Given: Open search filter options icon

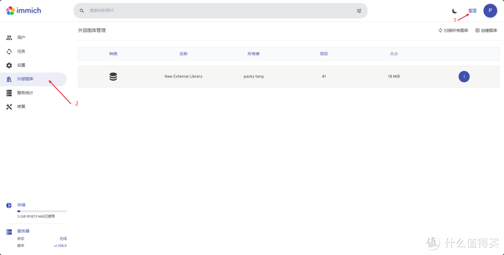Looking at the screenshot, I should tap(359, 11).
